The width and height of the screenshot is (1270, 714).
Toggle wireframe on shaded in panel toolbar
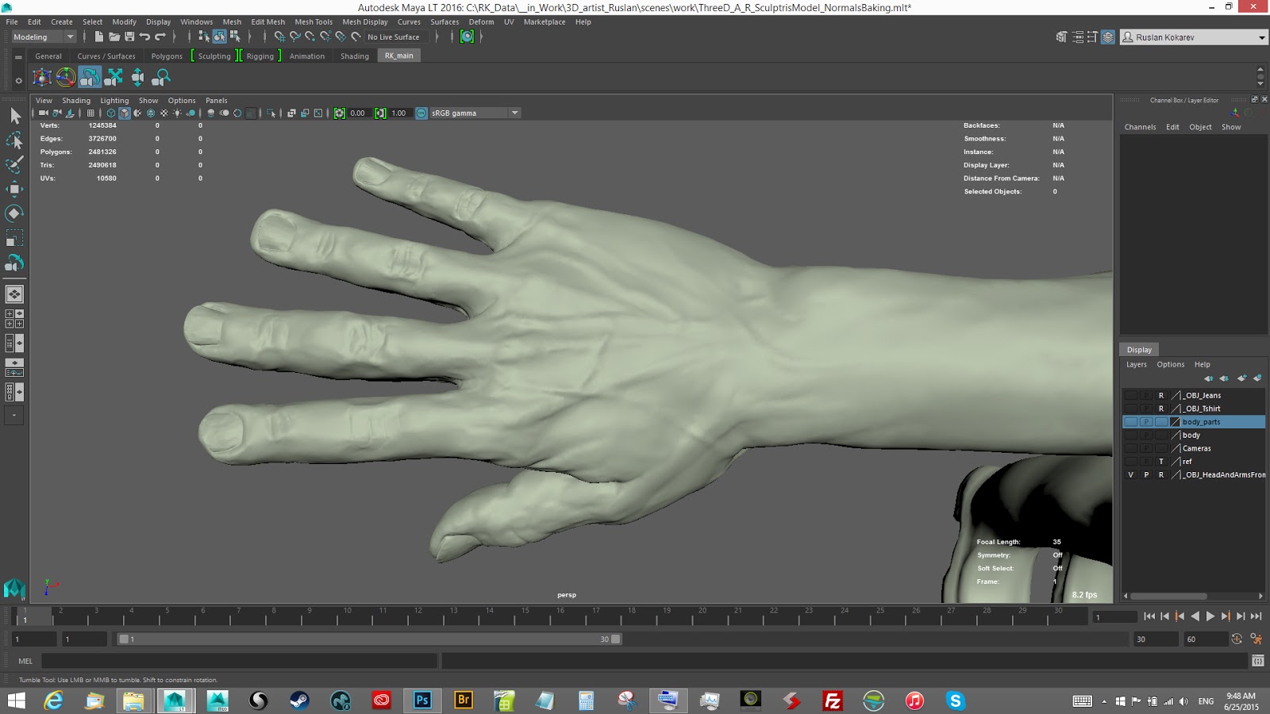click(x=151, y=113)
